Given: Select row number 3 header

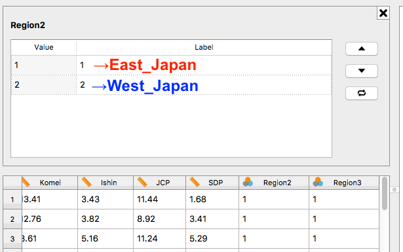Looking at the screenshot, I should point(12,239).
